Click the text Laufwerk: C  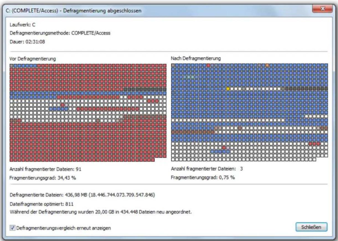(x=22, y=25)
